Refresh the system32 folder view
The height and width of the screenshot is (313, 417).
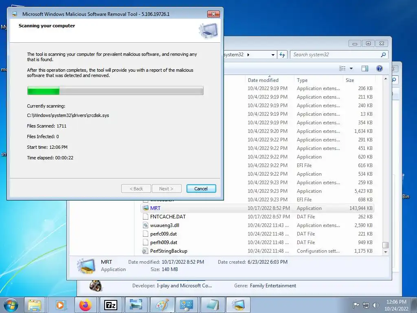point(282,55)
